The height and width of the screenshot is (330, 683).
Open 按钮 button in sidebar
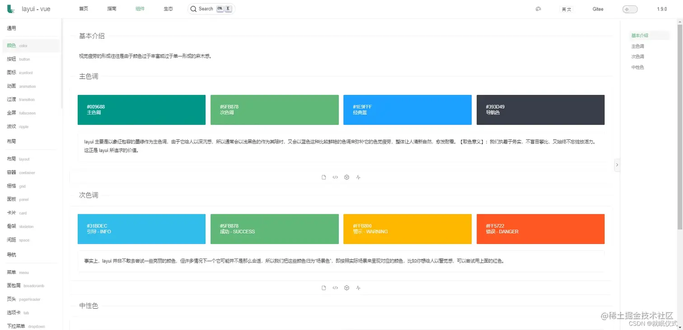31,59
